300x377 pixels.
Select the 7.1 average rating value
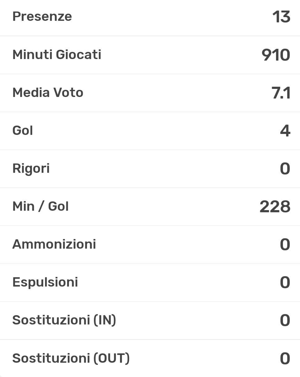pyautogui.click(x=281, y=93)
